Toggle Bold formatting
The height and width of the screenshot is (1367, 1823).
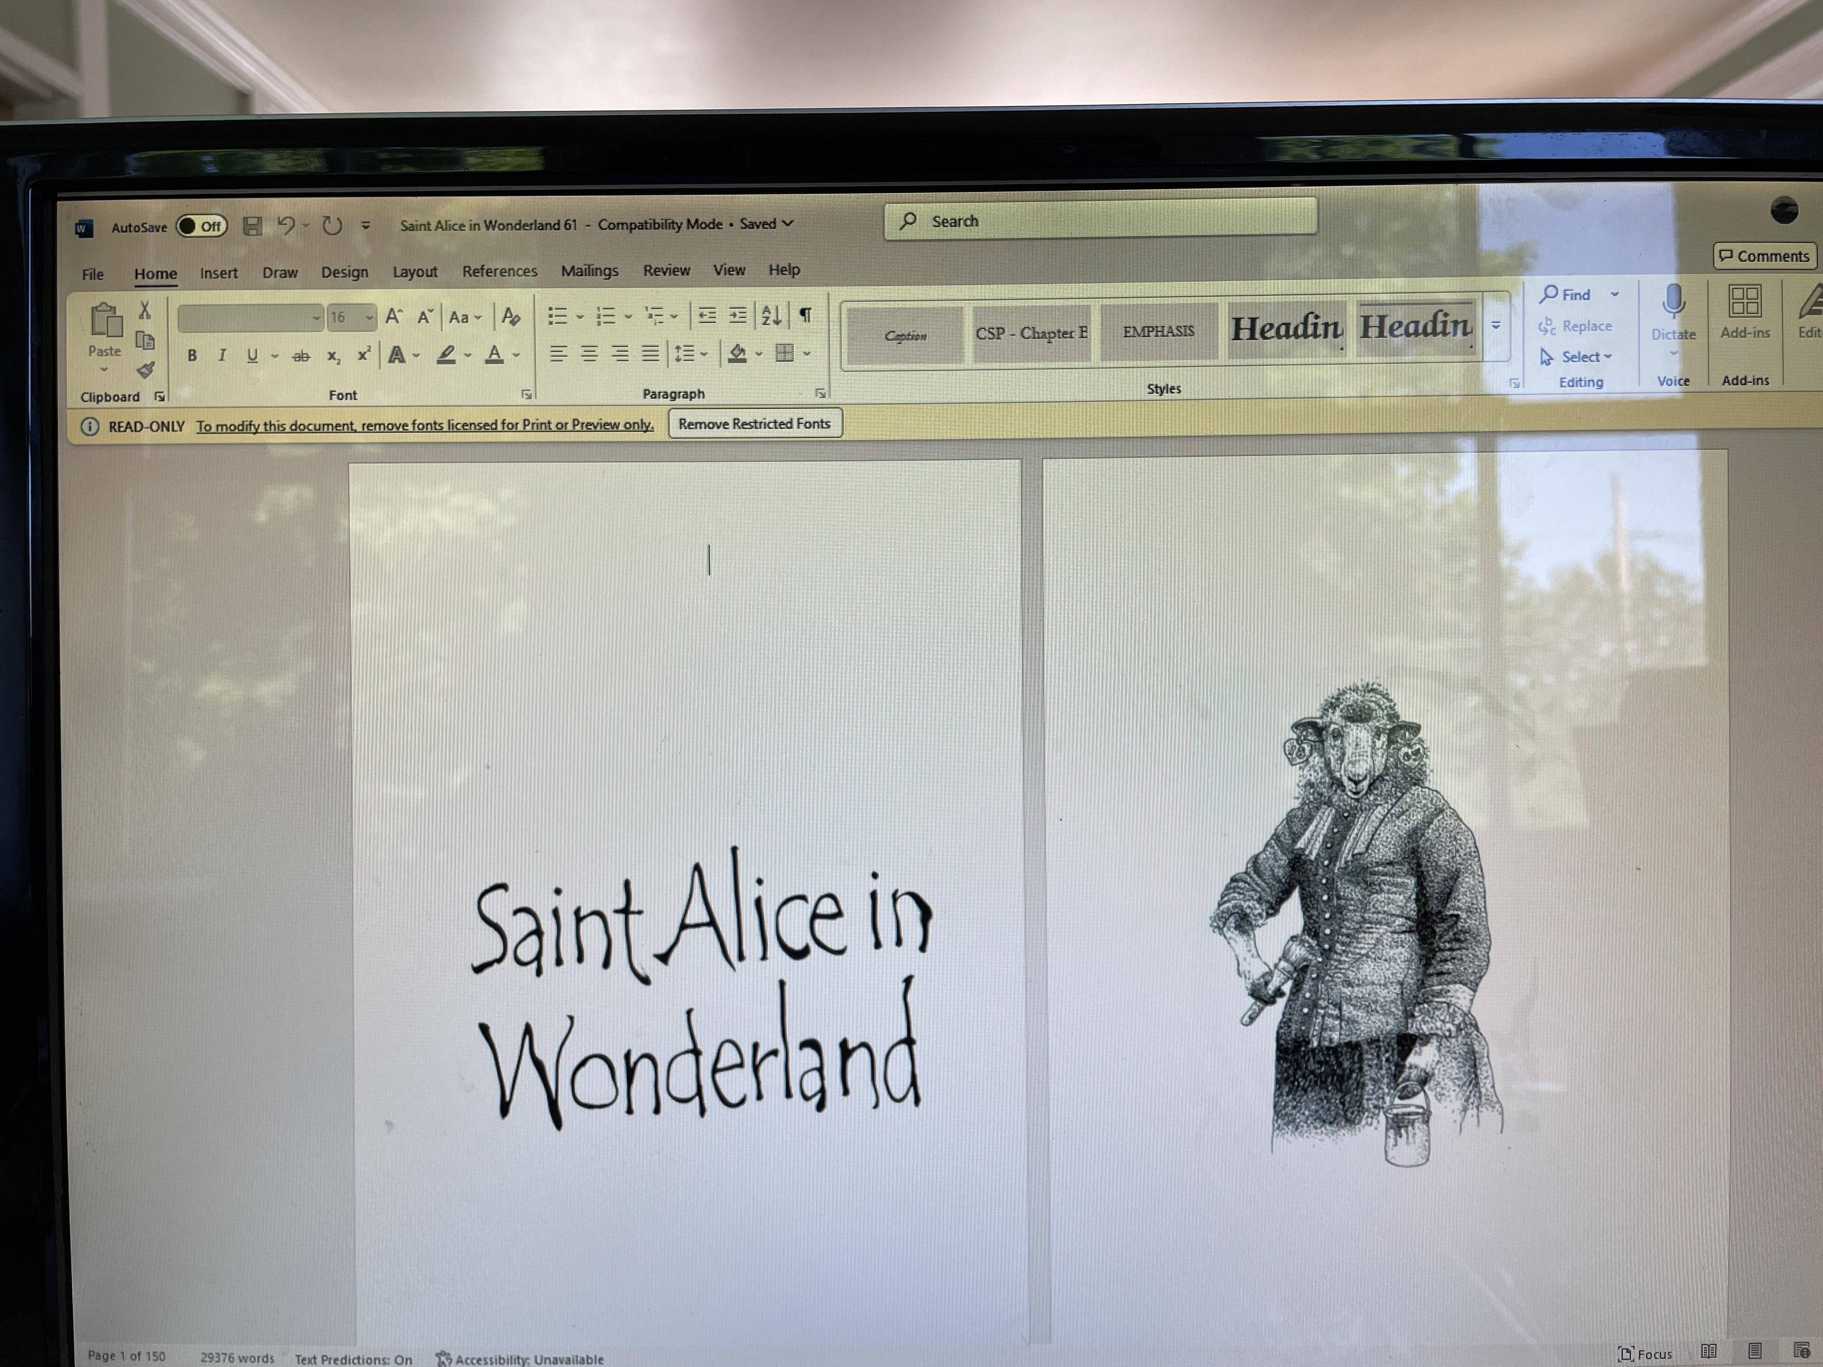(192, 356)
